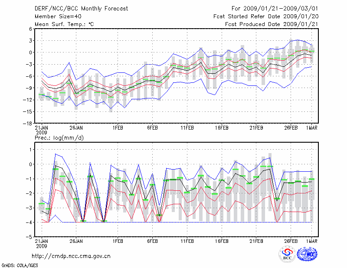
Task: Select 11FEB on the temperature chart axis
Action: pos(187,128)
